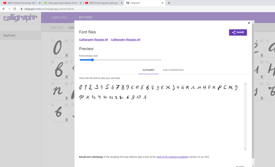275x167 pixels.
Task: Switch to the SIZE COMPARISON tab
Action: point(173,70)
